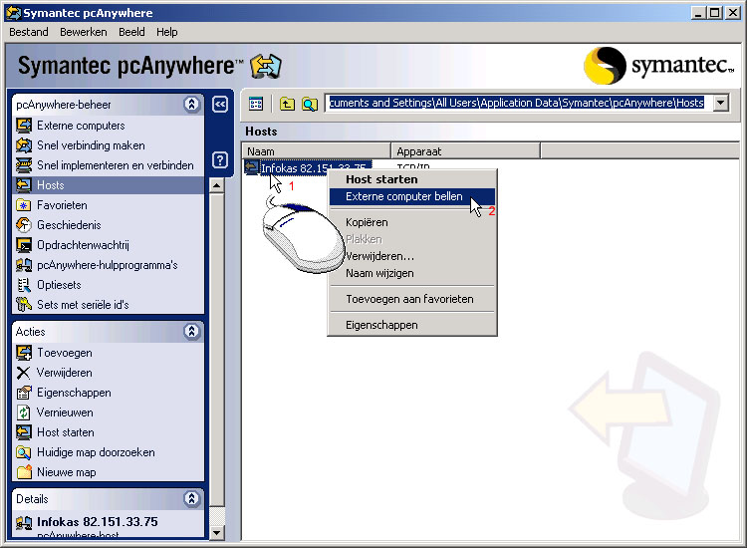The height and width of the screenshot is (548, 747).
Task: Choose Externe computer bellen from context menu
Action: pyautogui.click(x=403, y=197)
